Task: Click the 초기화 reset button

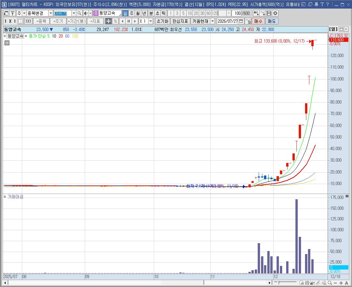Action: pyautogui.click(x=162, y=21)
